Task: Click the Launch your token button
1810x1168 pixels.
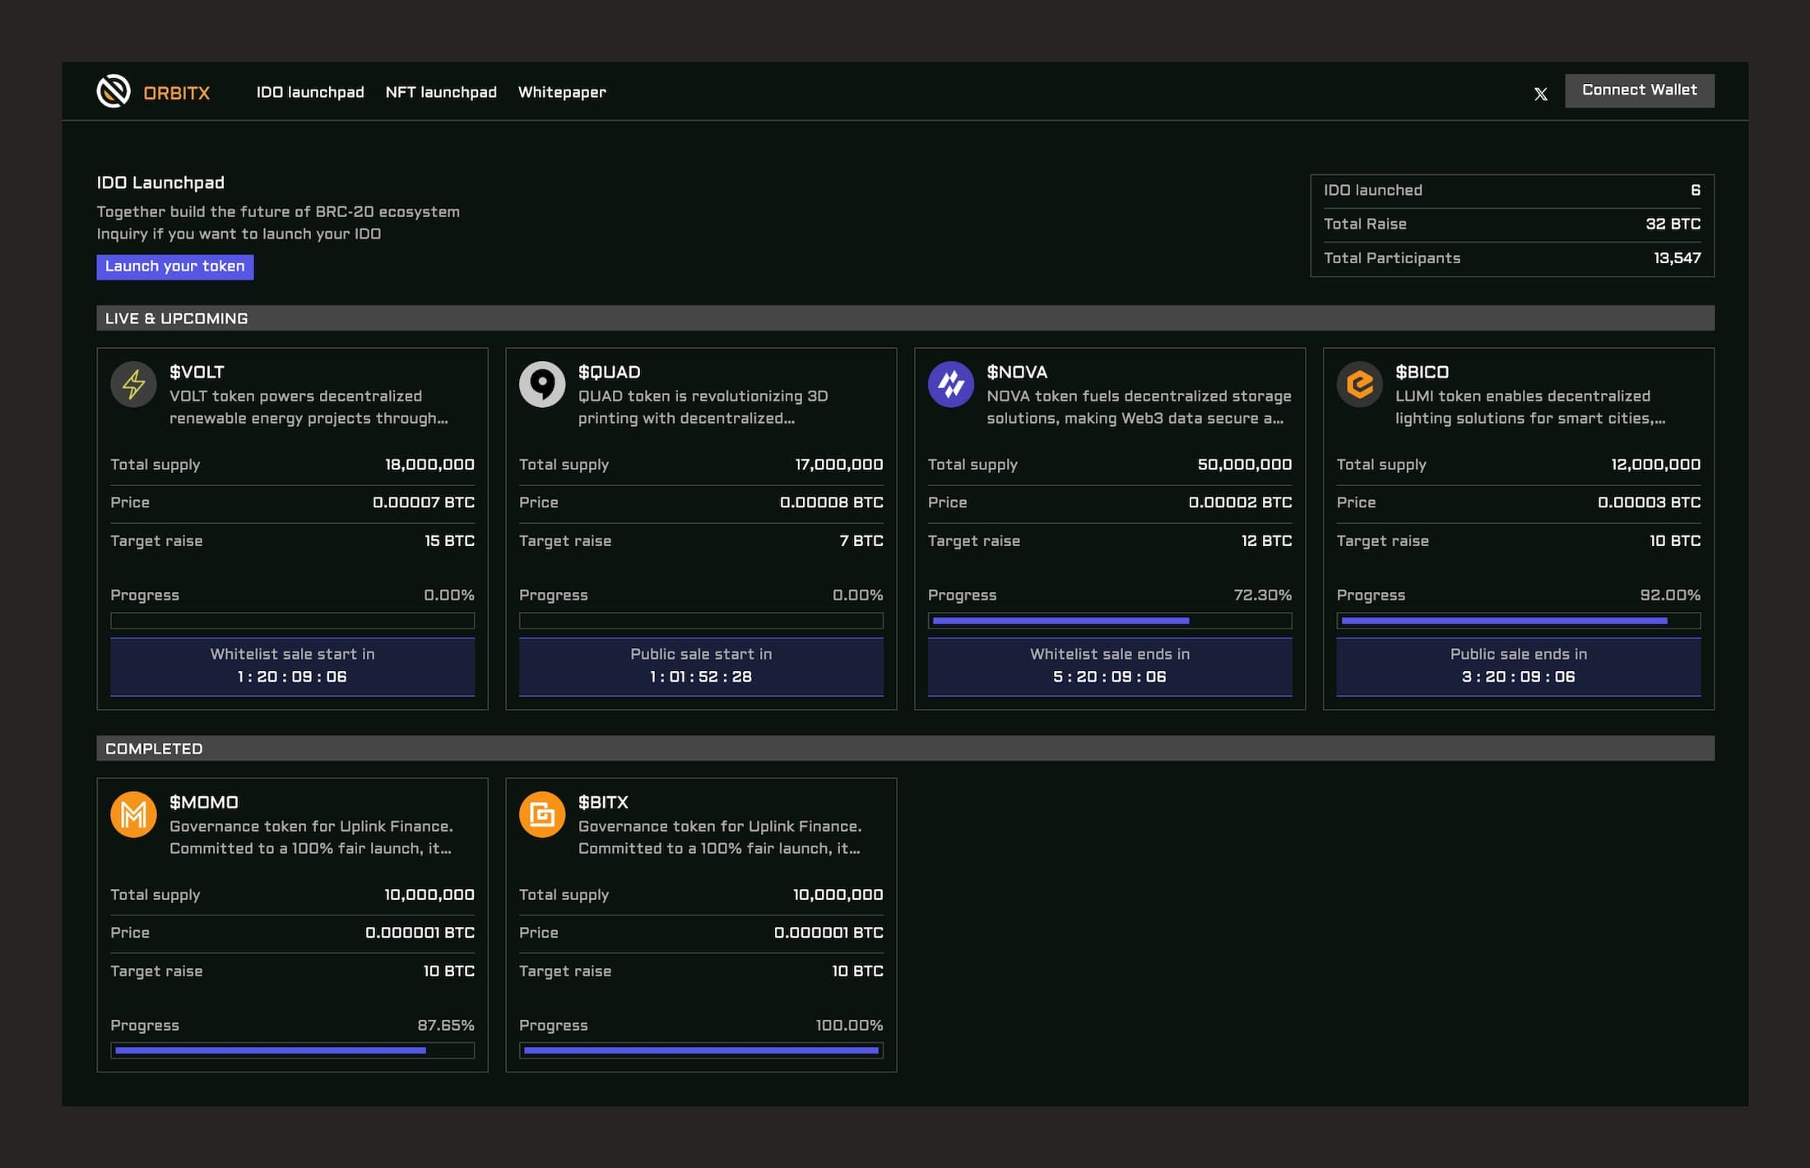Action: click(x=174, y=267)
